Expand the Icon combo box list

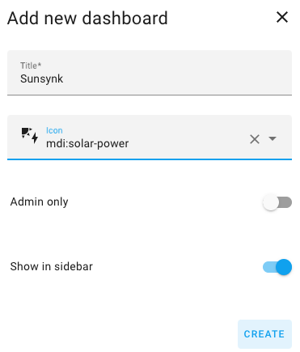tap(273, 138)
